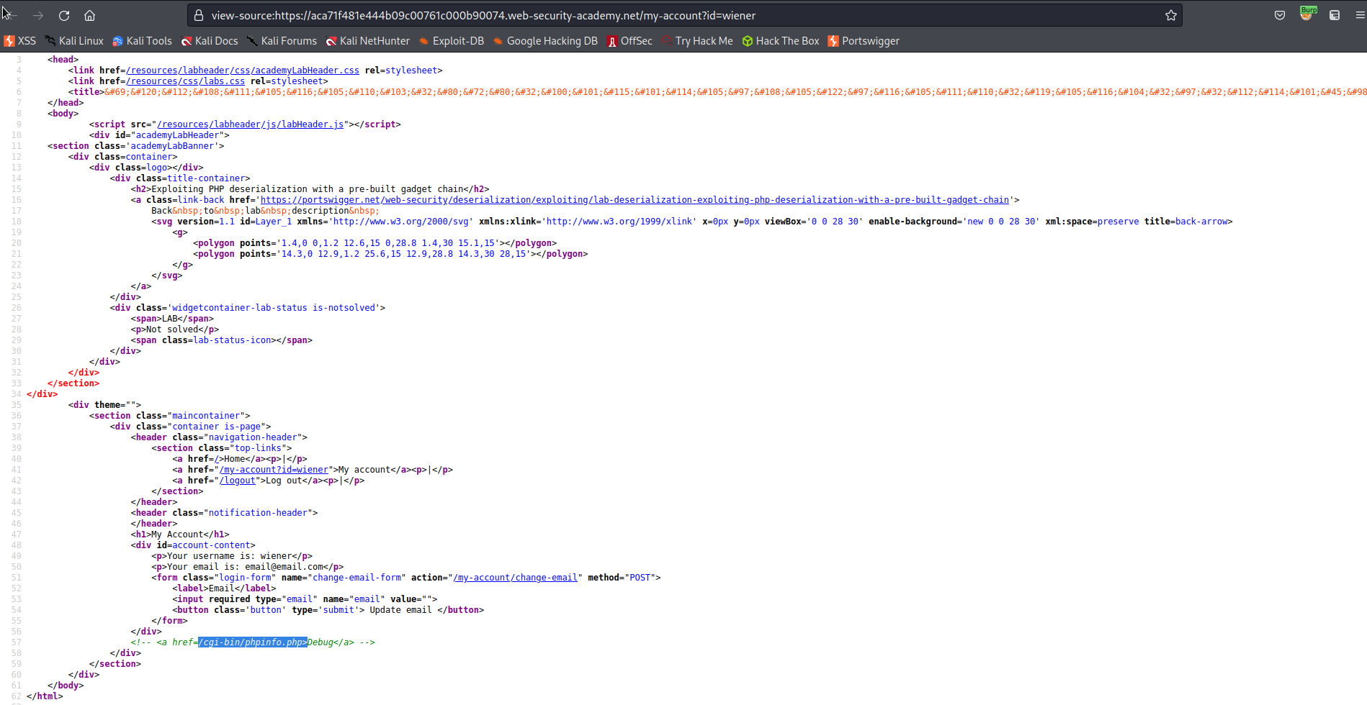Viewport: 1367px width, 705px height.
Task: Follow the academyLabHeader.css link
Action: click(243, 70)
